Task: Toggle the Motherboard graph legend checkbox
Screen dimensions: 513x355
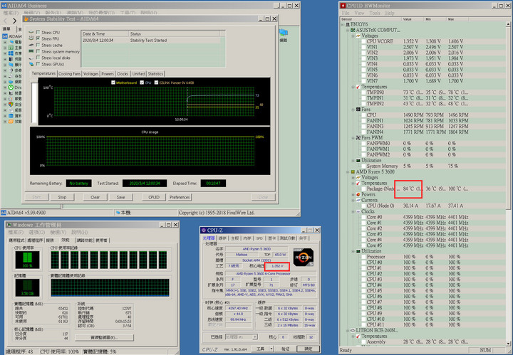Action: [x=113, y=83]
